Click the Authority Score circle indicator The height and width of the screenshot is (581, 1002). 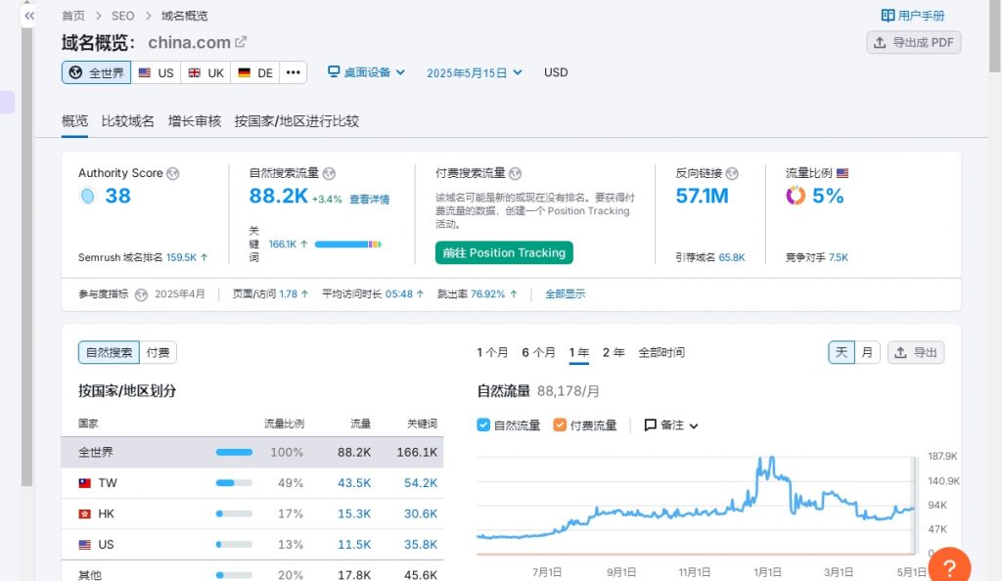click(x=87, y=196)
